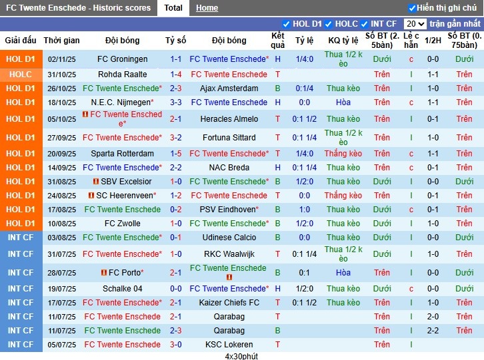The image size is (484, 360).
Task: Click red card icon beside SBV Excelsior
Action: pos(96,182)
